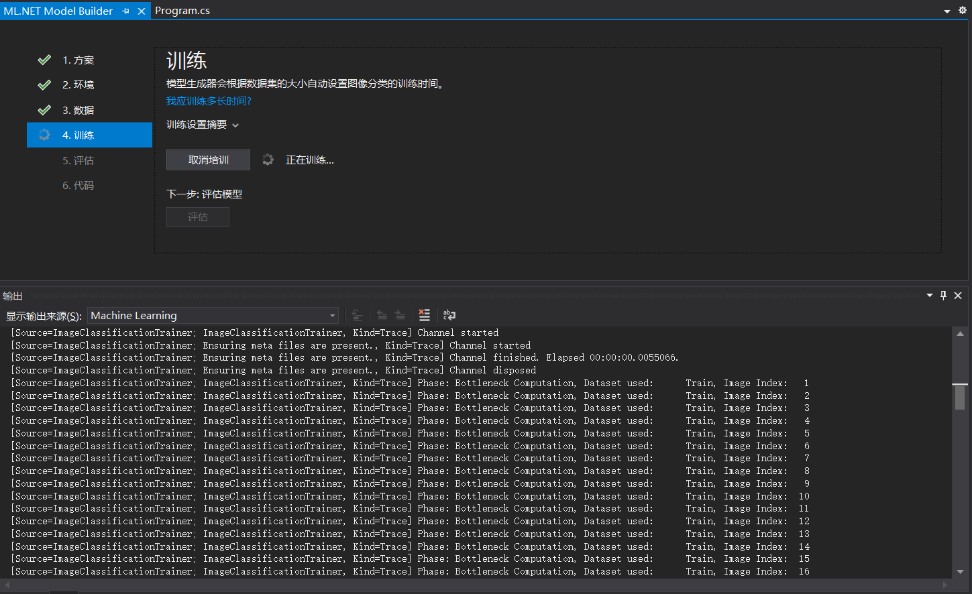972x594 pixels.
Task: Open the tab settings gear icon
Action: (963, 11)
